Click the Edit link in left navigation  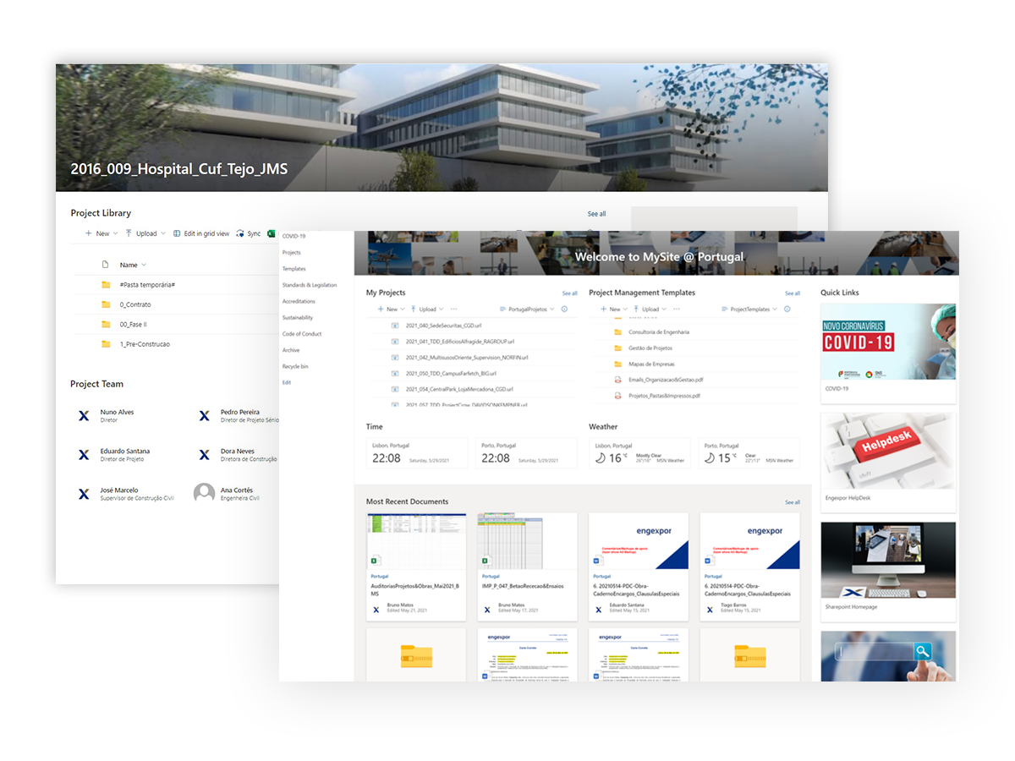point(286,383)
